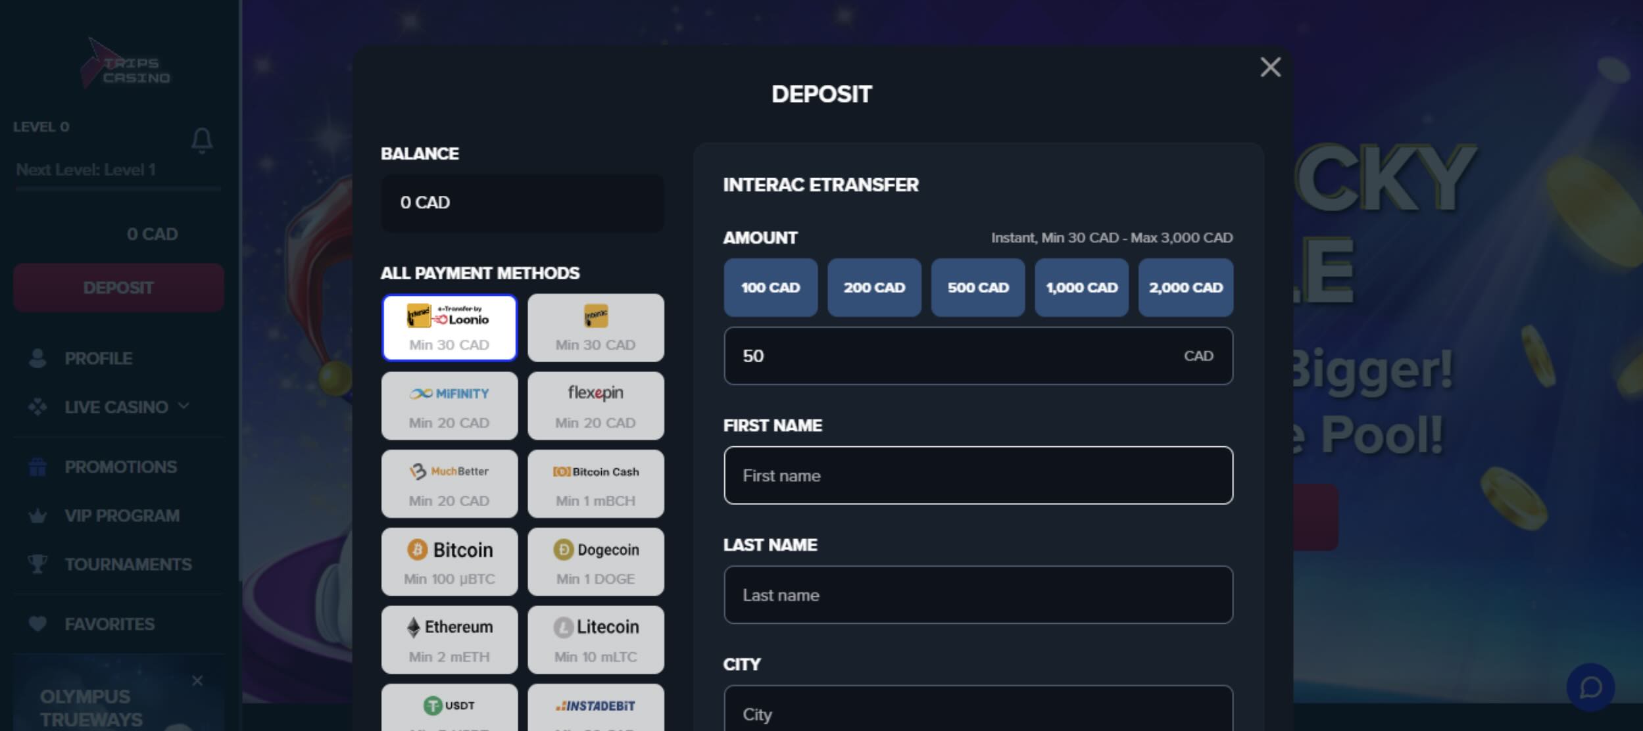Select the Interac Loonio payment method
Image resolution: width=1643 pixels, height=731 pixels.
click(449, 327)
